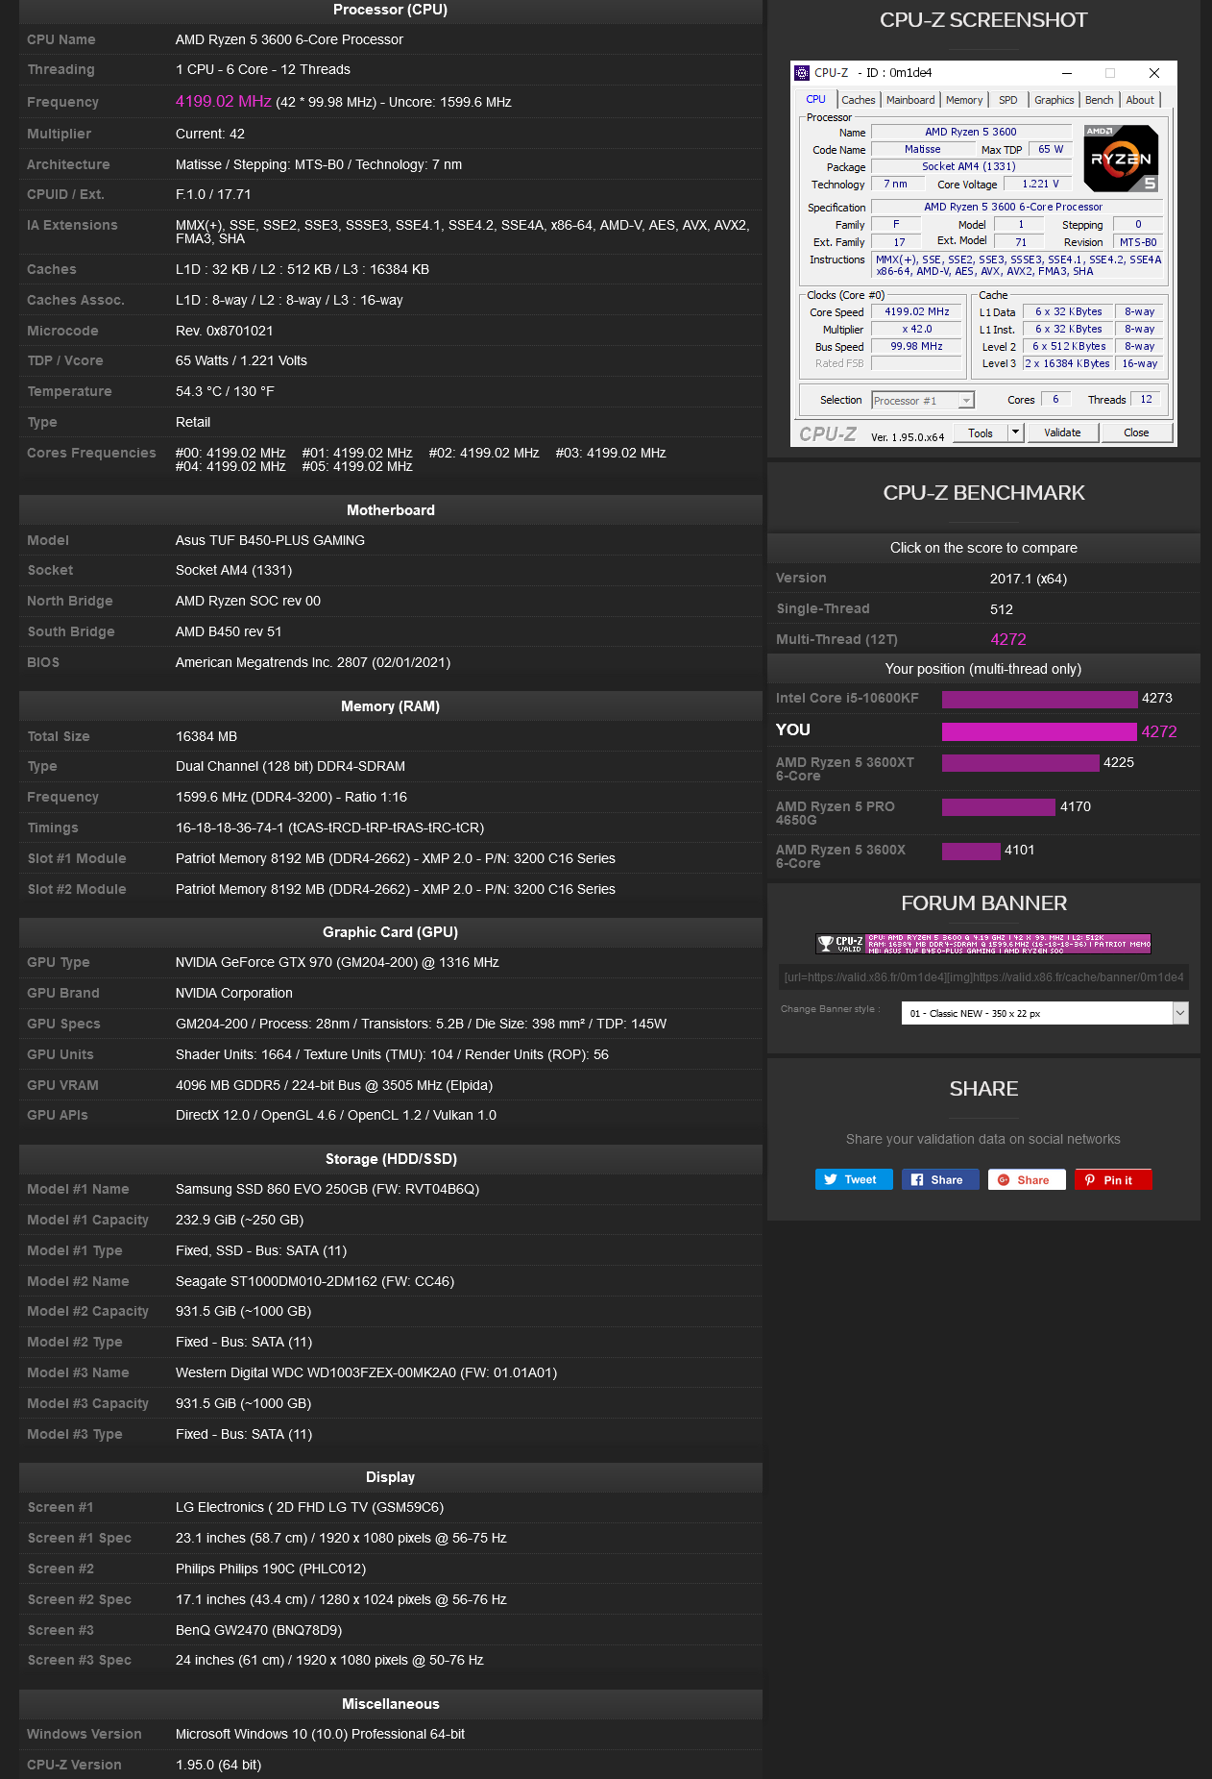Click Slot #1 Module Patriot Memory value
1212x1779 pixels.
[396, 858]
